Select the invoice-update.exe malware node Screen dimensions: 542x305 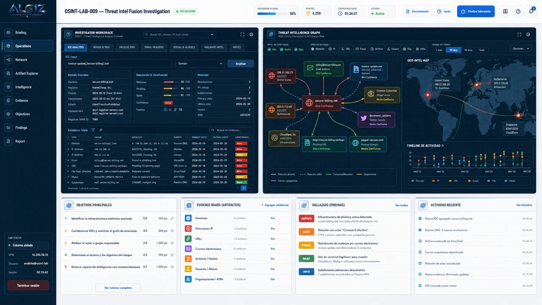tap(368, 71)
